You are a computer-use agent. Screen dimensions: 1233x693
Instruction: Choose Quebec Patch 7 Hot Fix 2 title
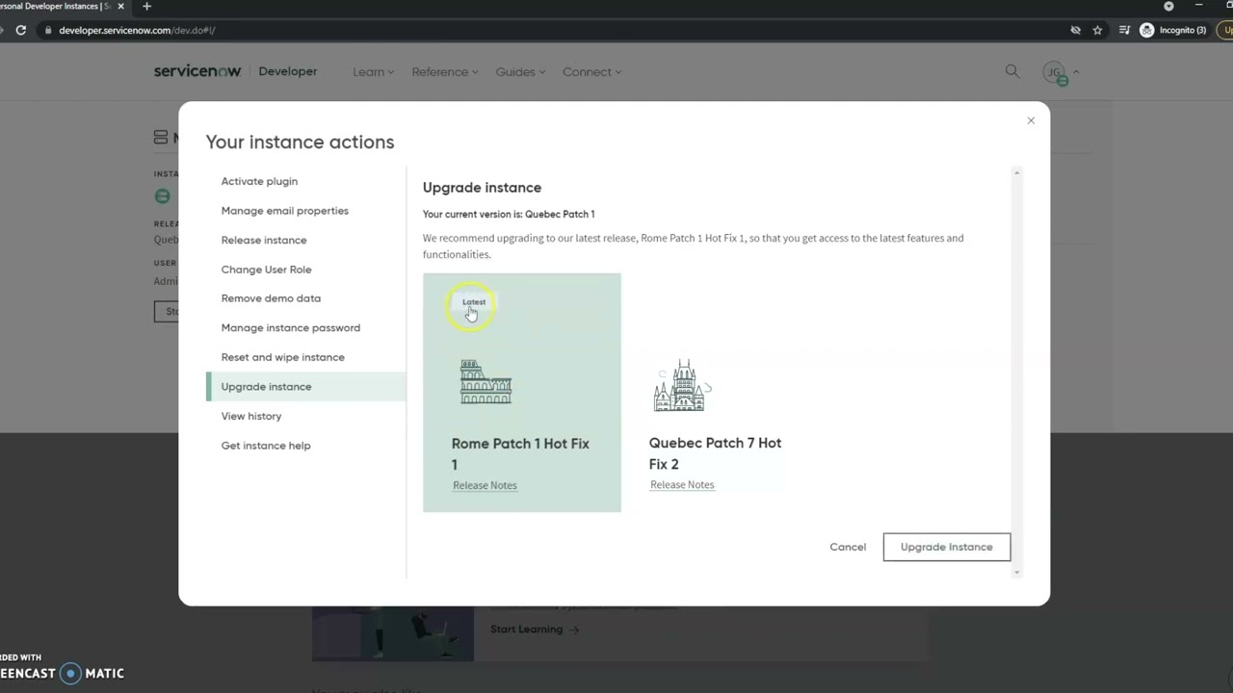tap(715, 453)
